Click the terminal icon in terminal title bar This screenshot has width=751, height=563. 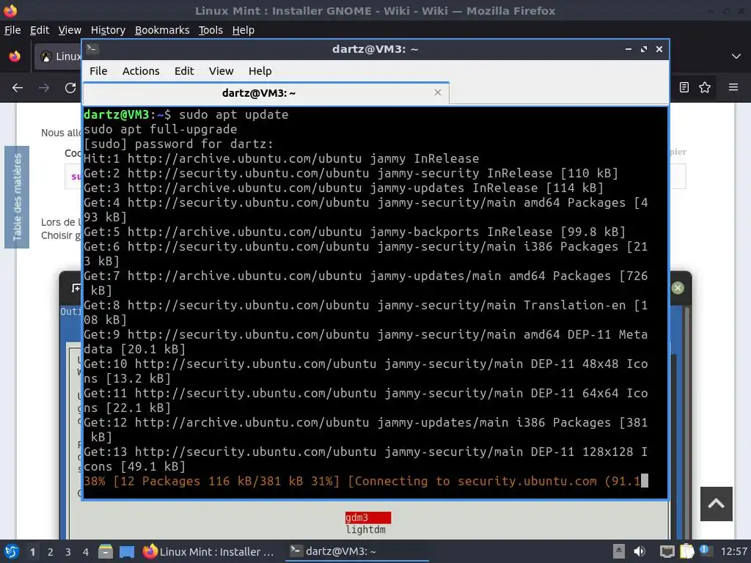(x=92, y=49)
